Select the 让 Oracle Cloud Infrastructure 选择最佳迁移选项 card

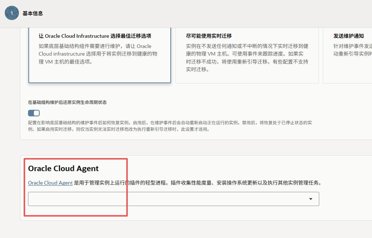pyautogui.click(x=100, y=55)
